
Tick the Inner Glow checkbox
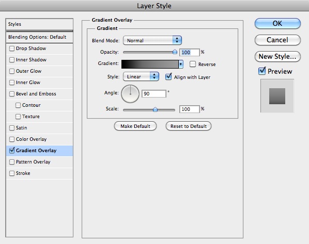[x=12, y=83]
